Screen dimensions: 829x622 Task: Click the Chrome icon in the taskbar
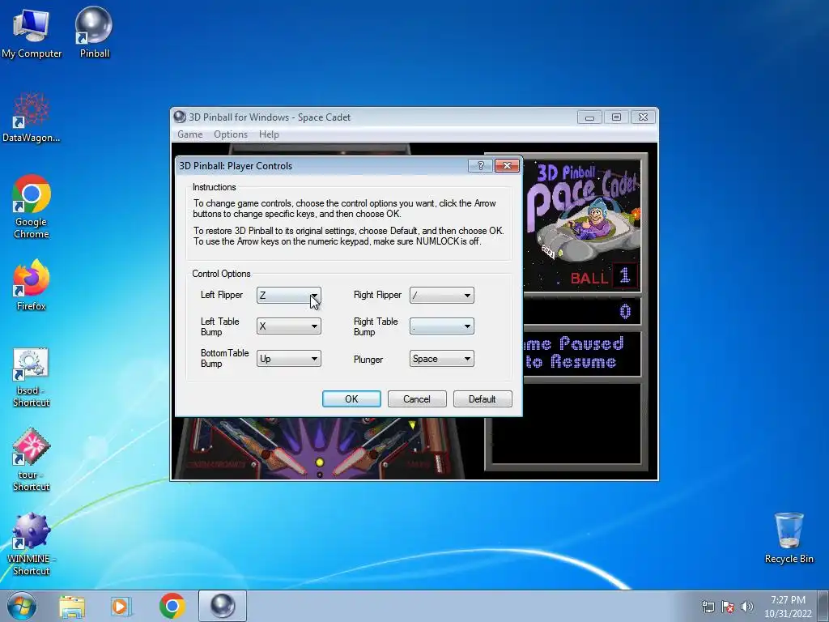point(172,606)
